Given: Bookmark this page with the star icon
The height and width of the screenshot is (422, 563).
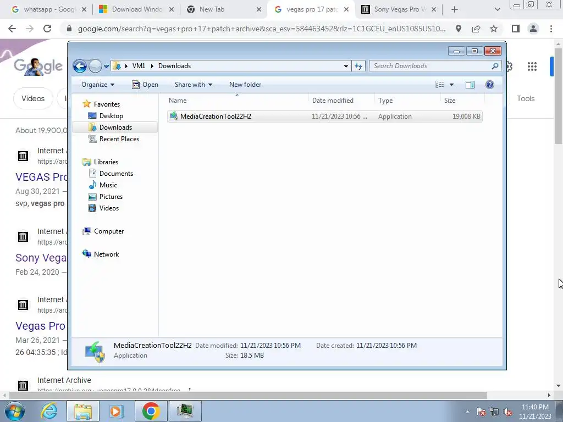Looking at the screenshot, I should 494,29.
